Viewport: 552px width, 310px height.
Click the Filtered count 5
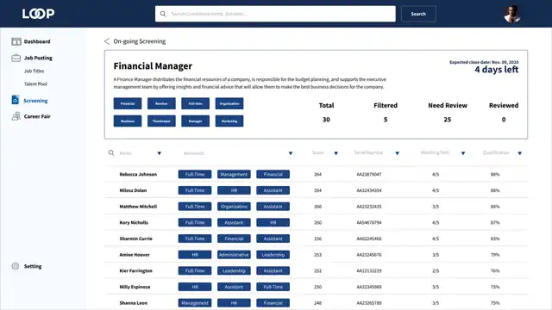(x=386, y=120)
